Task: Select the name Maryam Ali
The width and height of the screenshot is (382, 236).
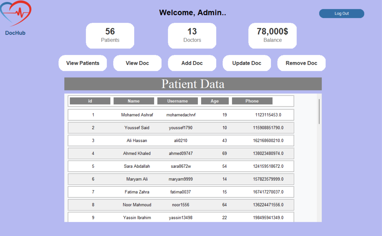Action: tap(137, 179)
